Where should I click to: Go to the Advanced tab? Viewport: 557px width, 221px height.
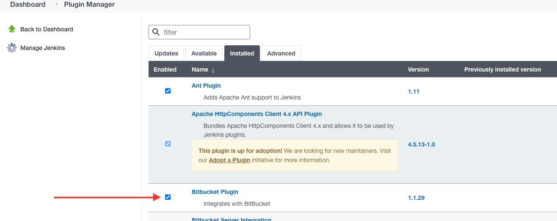click(x=281, y=53)
